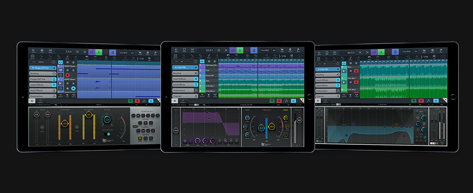Jump to next locator on left iPad

85,52
